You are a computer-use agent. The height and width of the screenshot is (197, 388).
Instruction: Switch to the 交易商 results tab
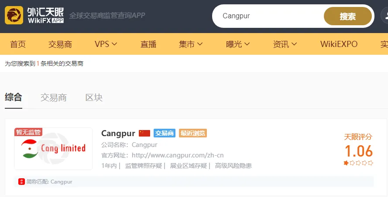[x=54, y=98]
